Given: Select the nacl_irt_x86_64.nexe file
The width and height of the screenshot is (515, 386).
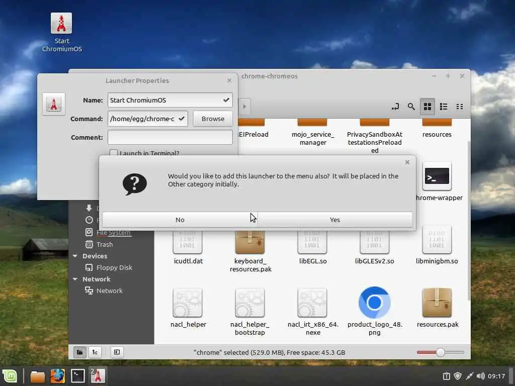Looking at the screenshot, I should click(312, 312).
